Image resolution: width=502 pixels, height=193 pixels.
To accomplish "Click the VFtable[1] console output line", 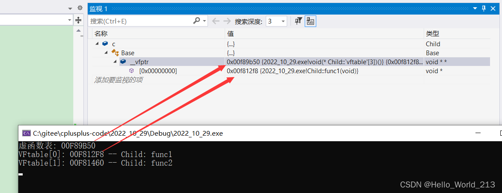I will 95,163.
